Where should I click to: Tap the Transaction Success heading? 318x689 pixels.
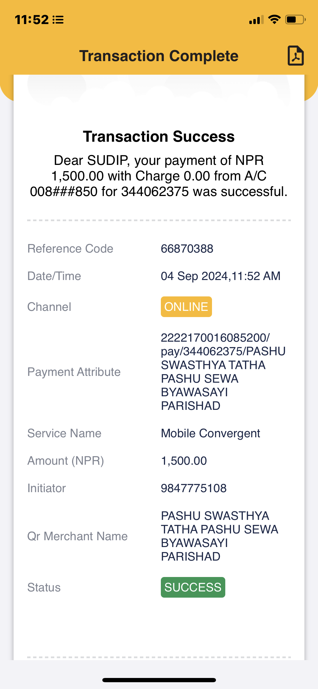tap(159, 137)
